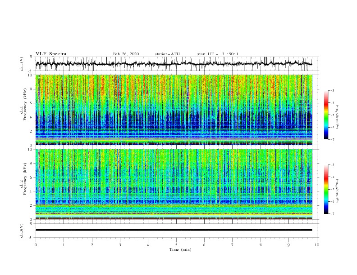Click the ch.1 voltage waveform trace
The height and width of the screenshot is (275, 357).
(x=174, y=64)
